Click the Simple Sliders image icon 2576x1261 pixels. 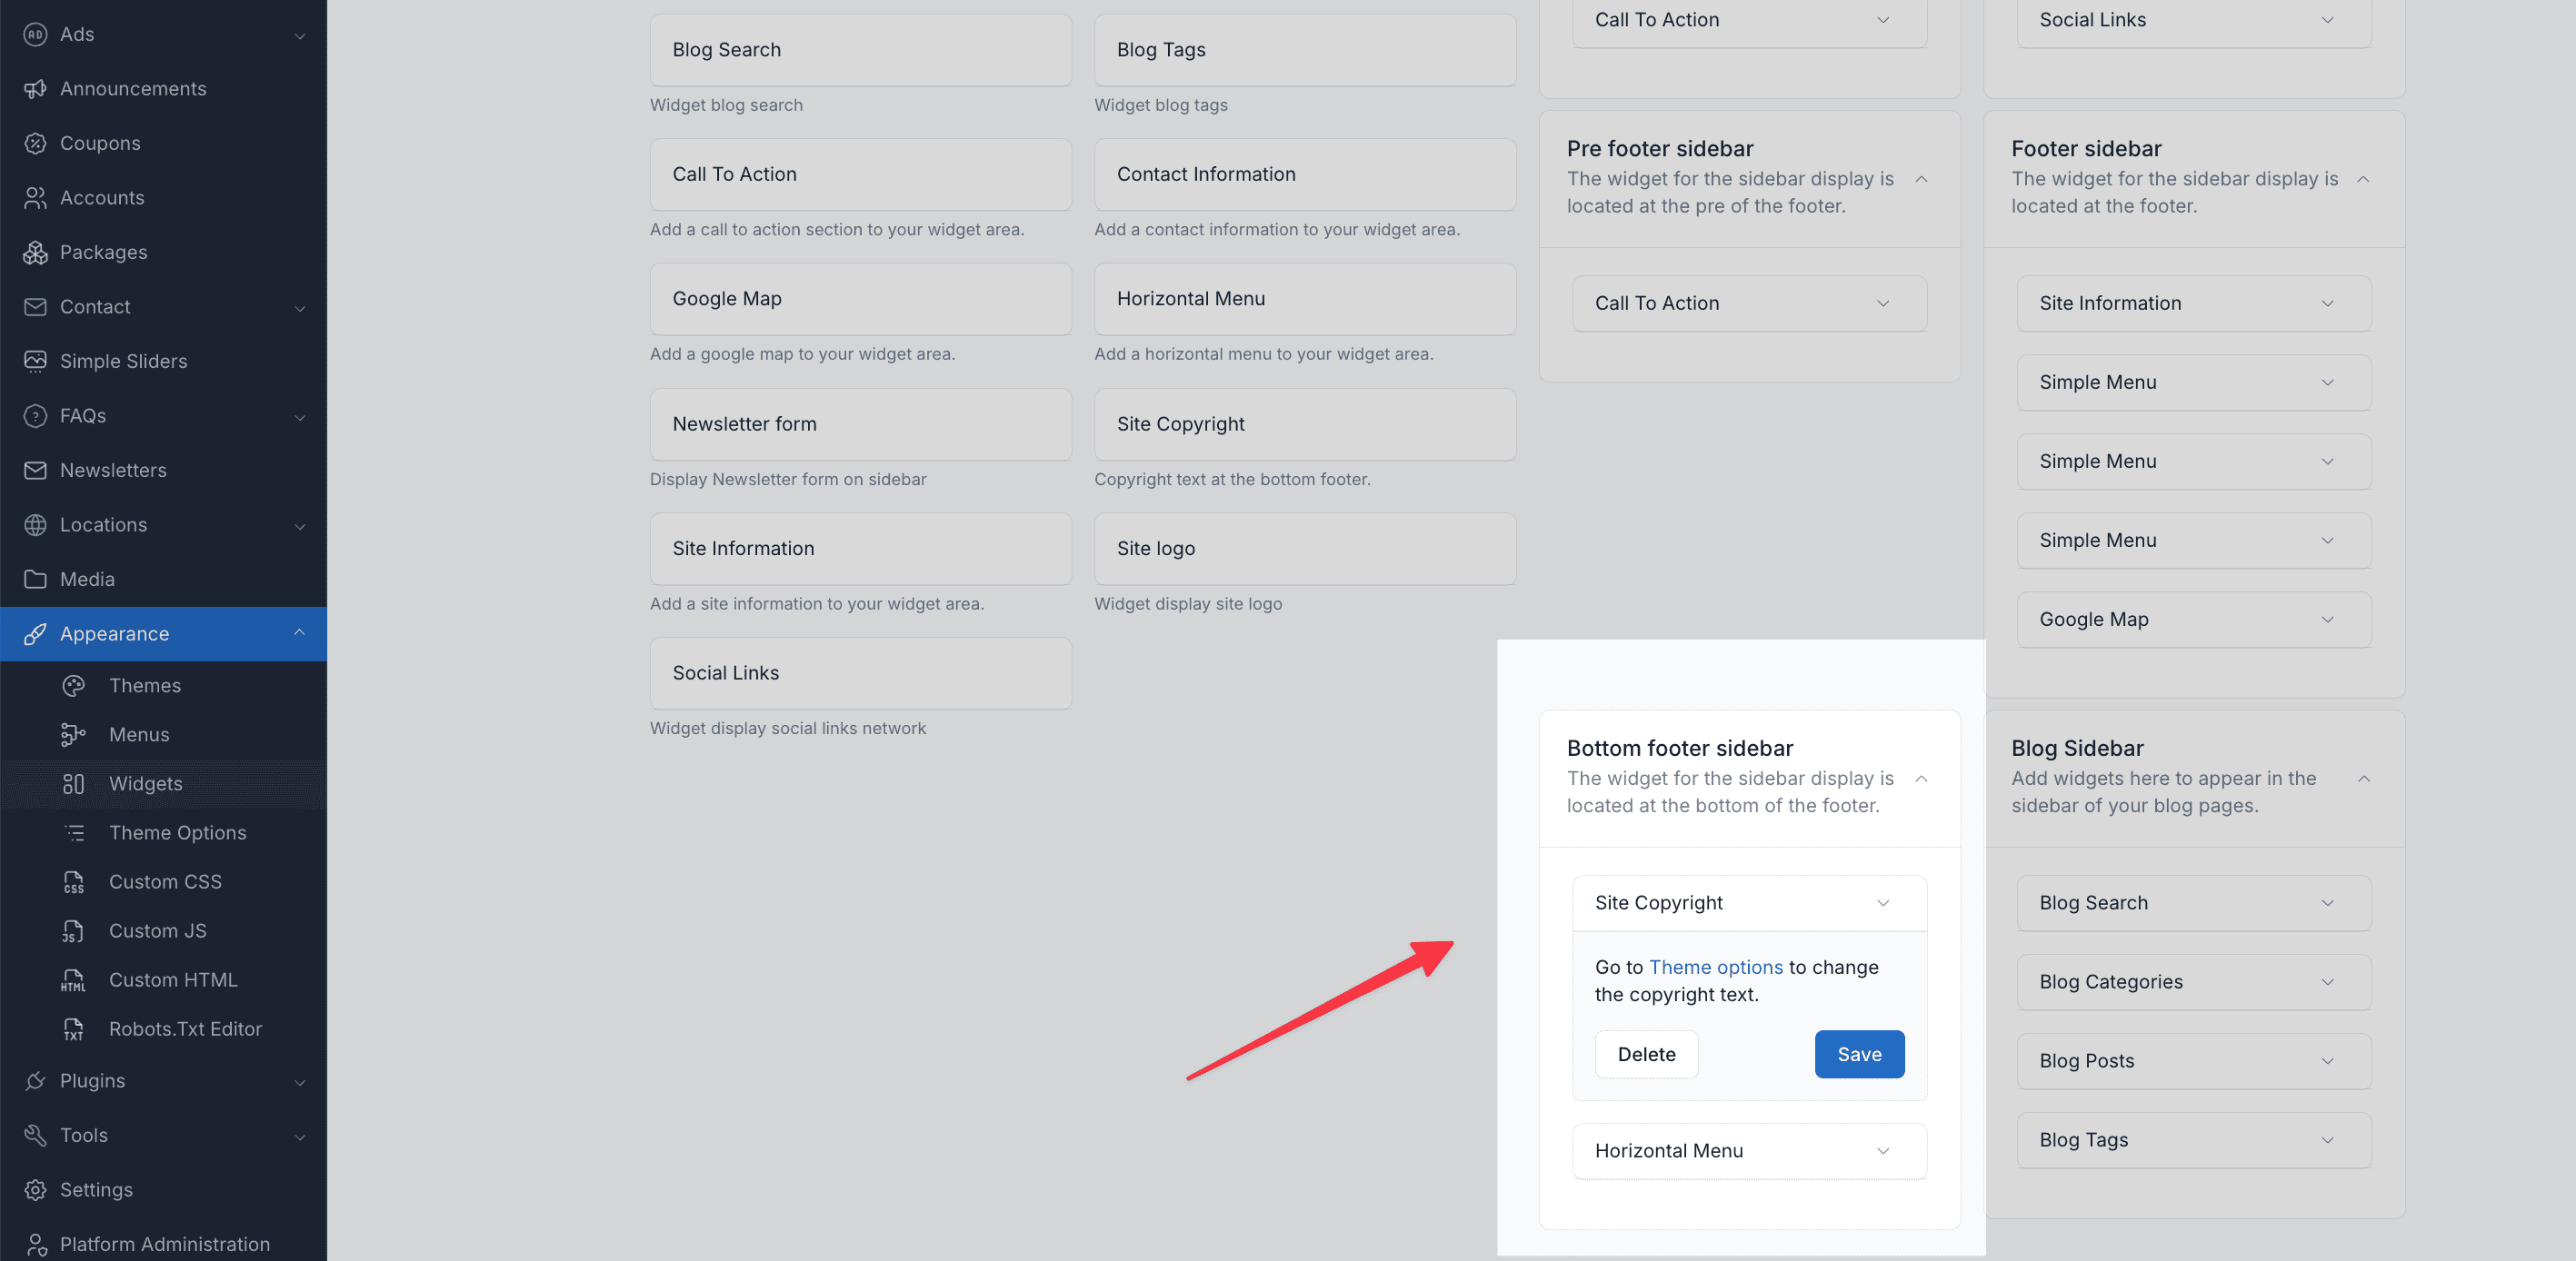(x=35, y=361)
